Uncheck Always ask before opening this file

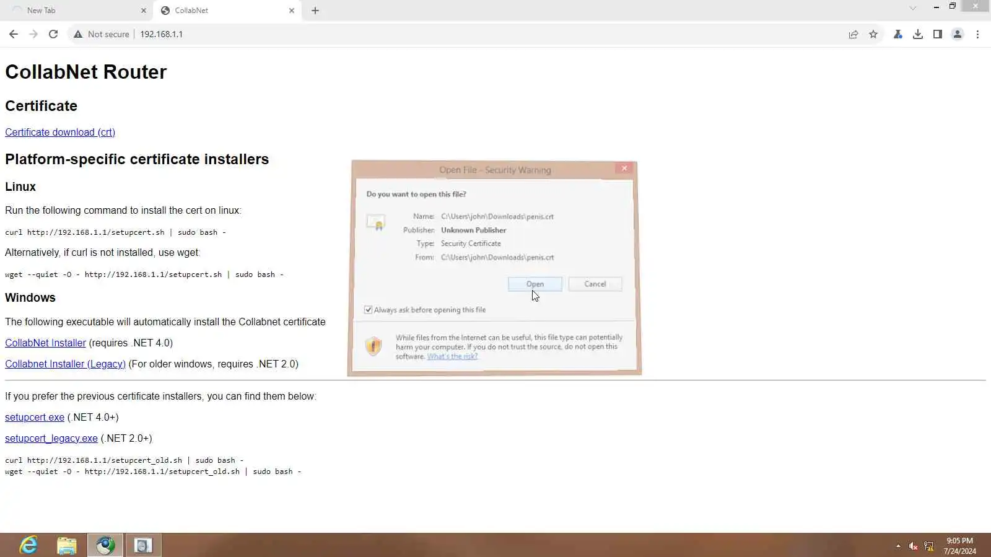pyautogui.click(x=369, y=310)
